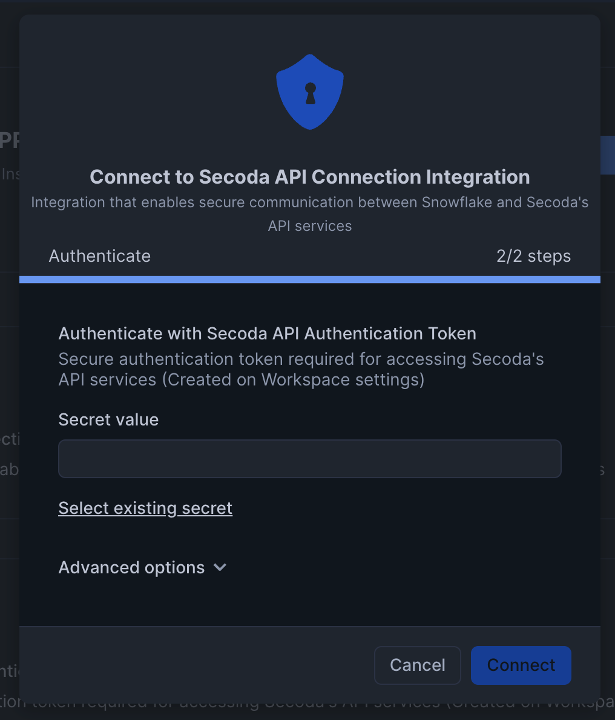This screenshot has width=615, height=720.
Task: Click into the Secret value input field
Action: [310, 459]
